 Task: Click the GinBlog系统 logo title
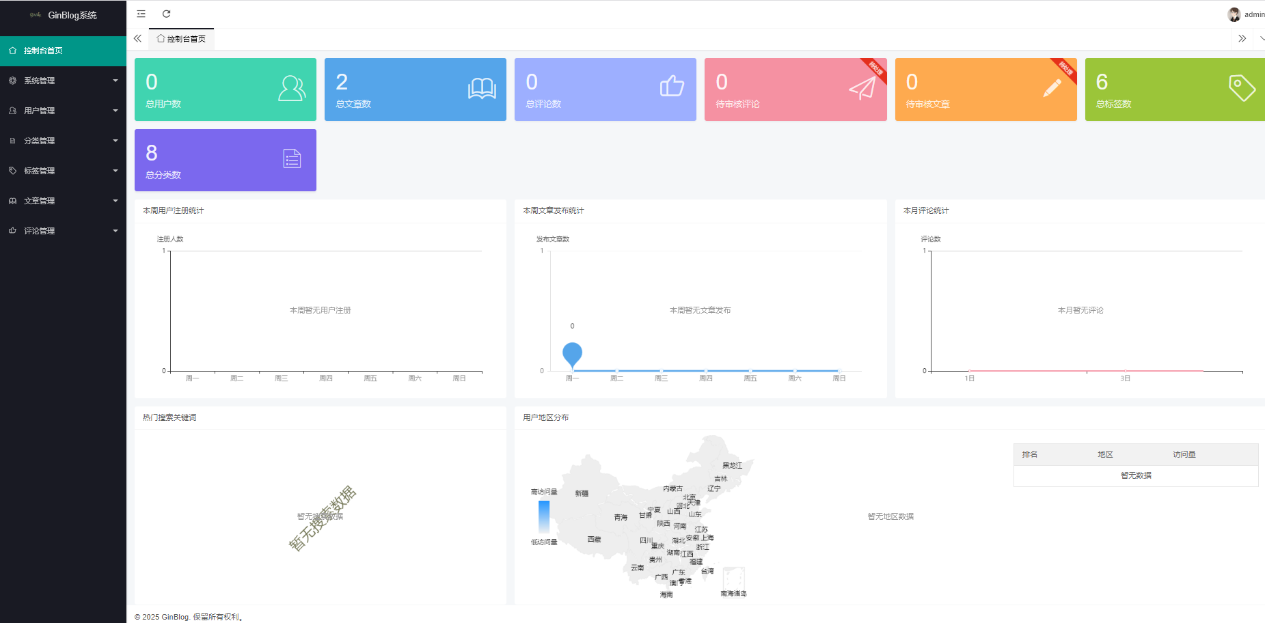(x=72, y=15)
